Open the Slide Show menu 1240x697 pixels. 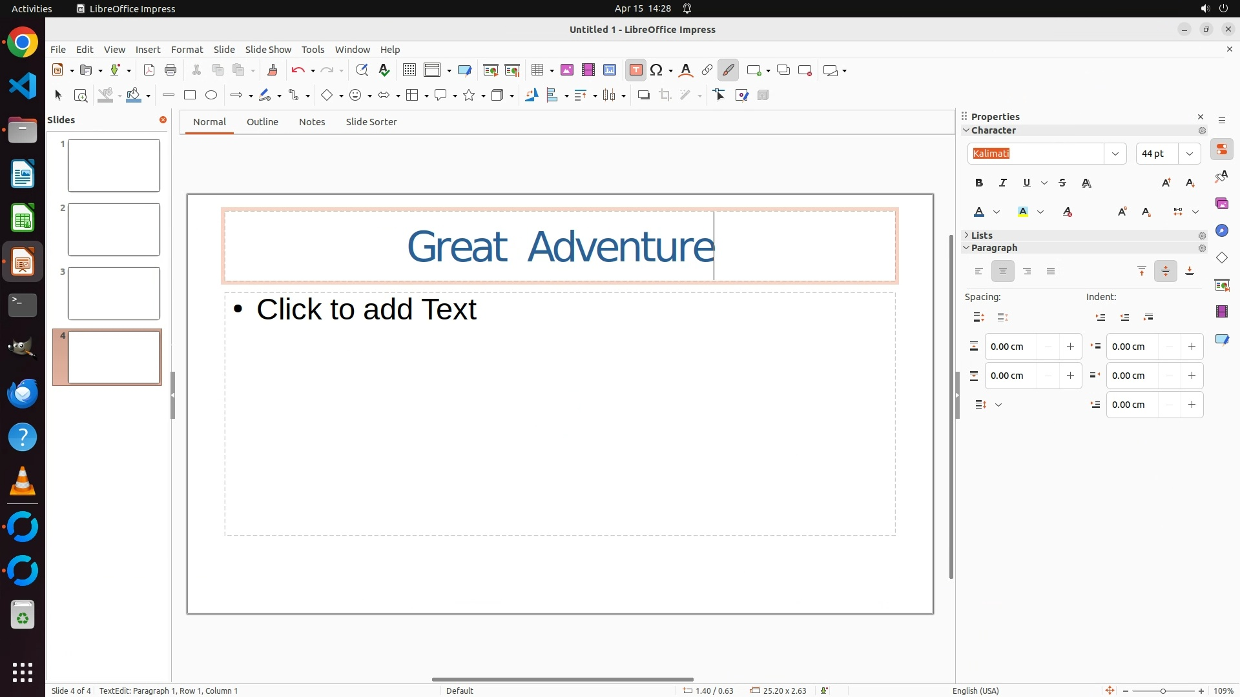coord(268,50)
